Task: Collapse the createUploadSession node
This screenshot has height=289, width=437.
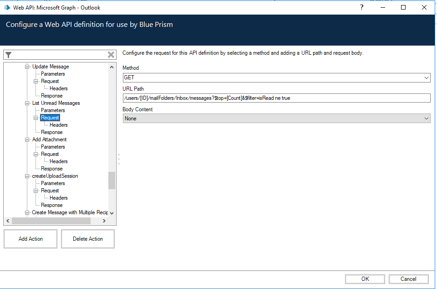Action: (x=27, y=176)
